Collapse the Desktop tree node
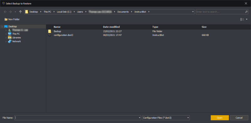Image resolution: width=251 pixels, height=123 pixels. [2, 27]
